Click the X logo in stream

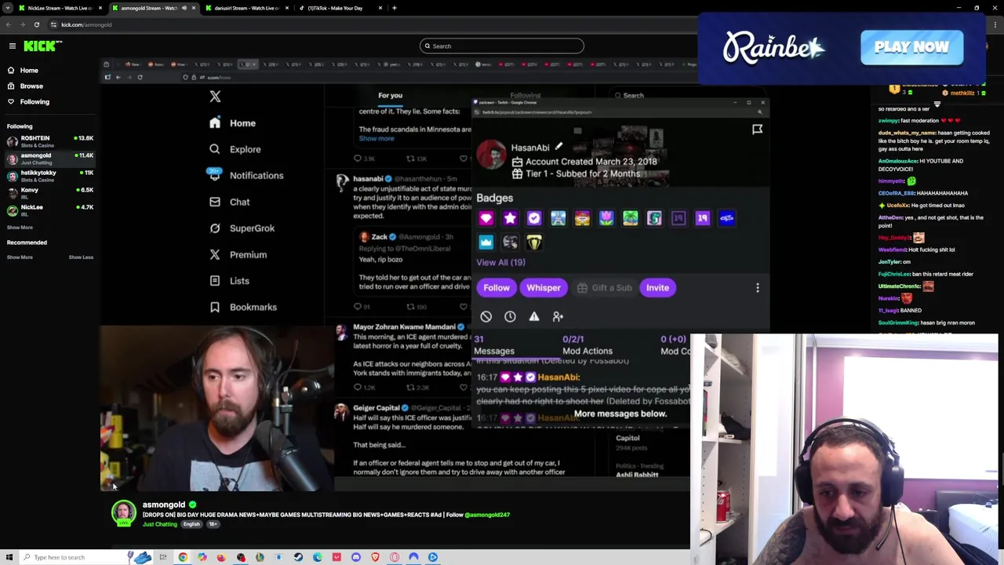(215, 97)
